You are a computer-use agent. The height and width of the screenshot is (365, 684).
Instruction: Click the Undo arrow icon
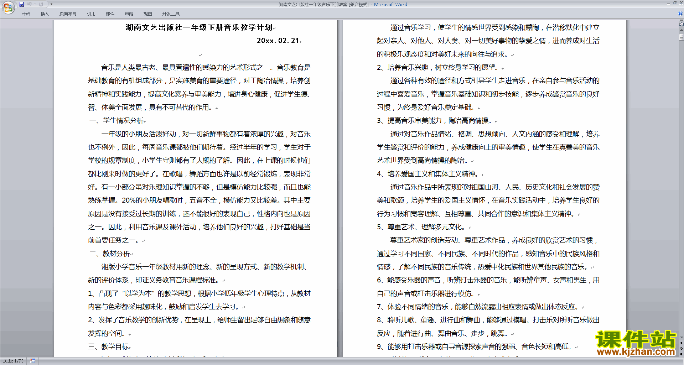[30, 4]
